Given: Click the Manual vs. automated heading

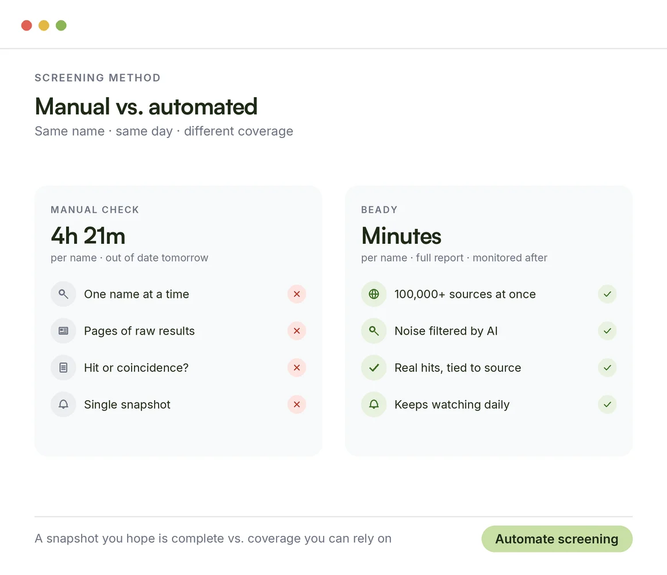Looking at the screenshot, I should 146,106.
